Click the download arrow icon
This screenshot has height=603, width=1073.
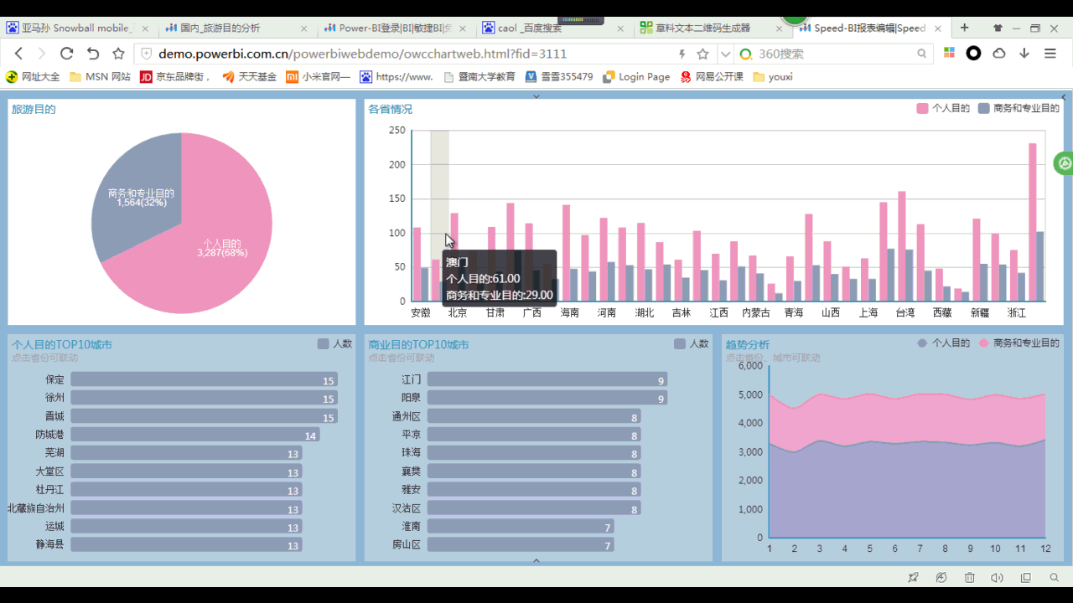point(1024,54)
